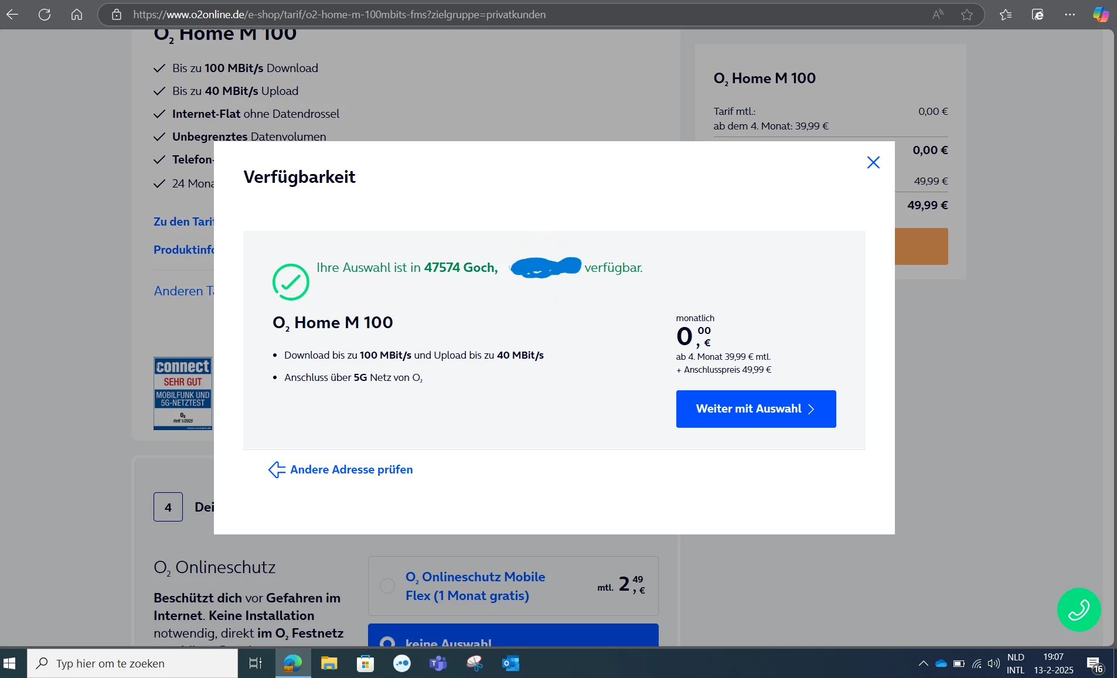1117x678 pixels.
Task: Click the Produktinfo link behind the dialog
Action: 184,250
